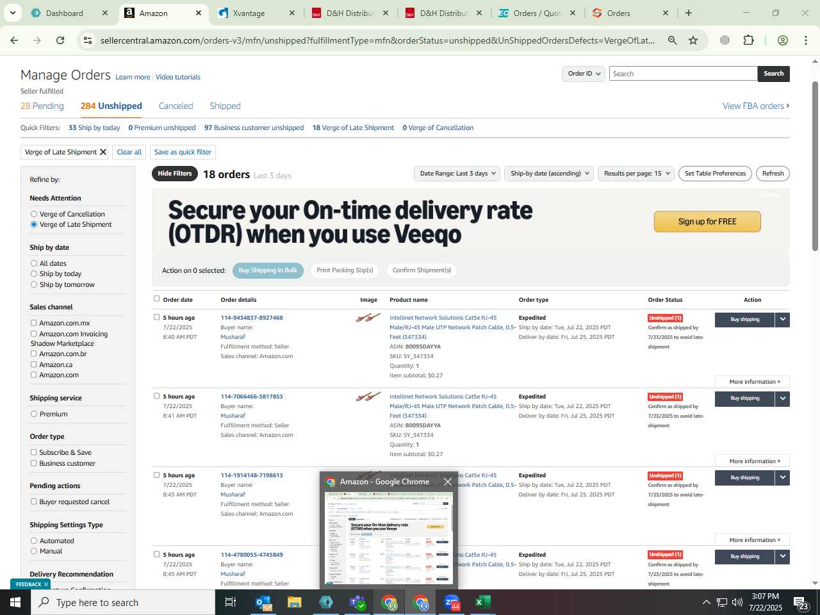Image resolution: width=820 pixels, height=615 pixels.
Task: Open the Results per page dropdown
Action: (636, 174)
